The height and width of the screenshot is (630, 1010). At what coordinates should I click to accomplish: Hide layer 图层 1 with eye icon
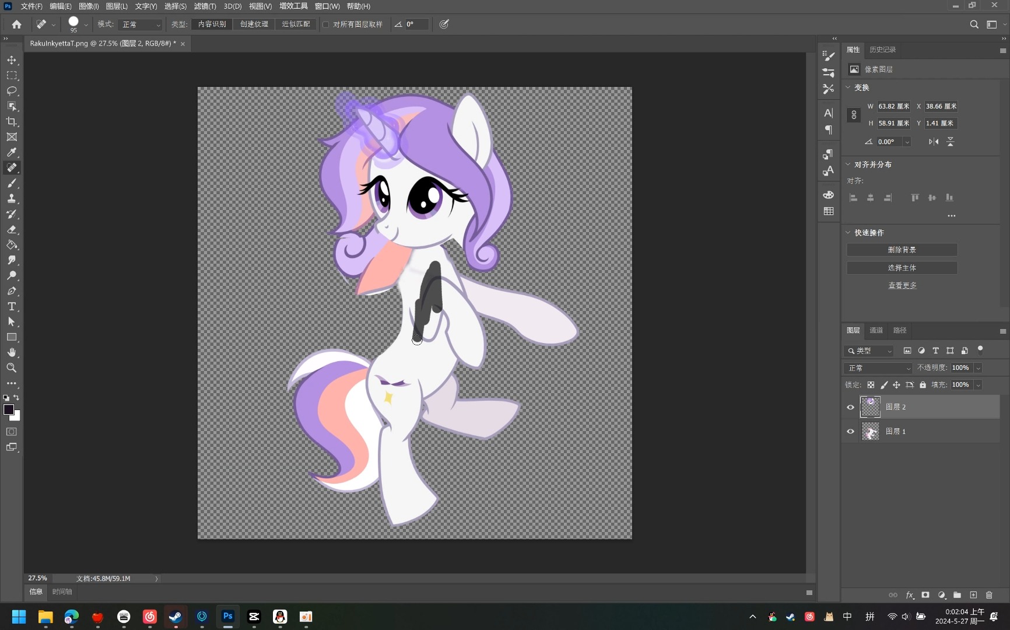(850, 432)
